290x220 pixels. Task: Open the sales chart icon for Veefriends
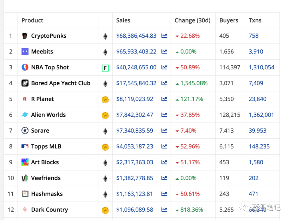pos(164,178)
